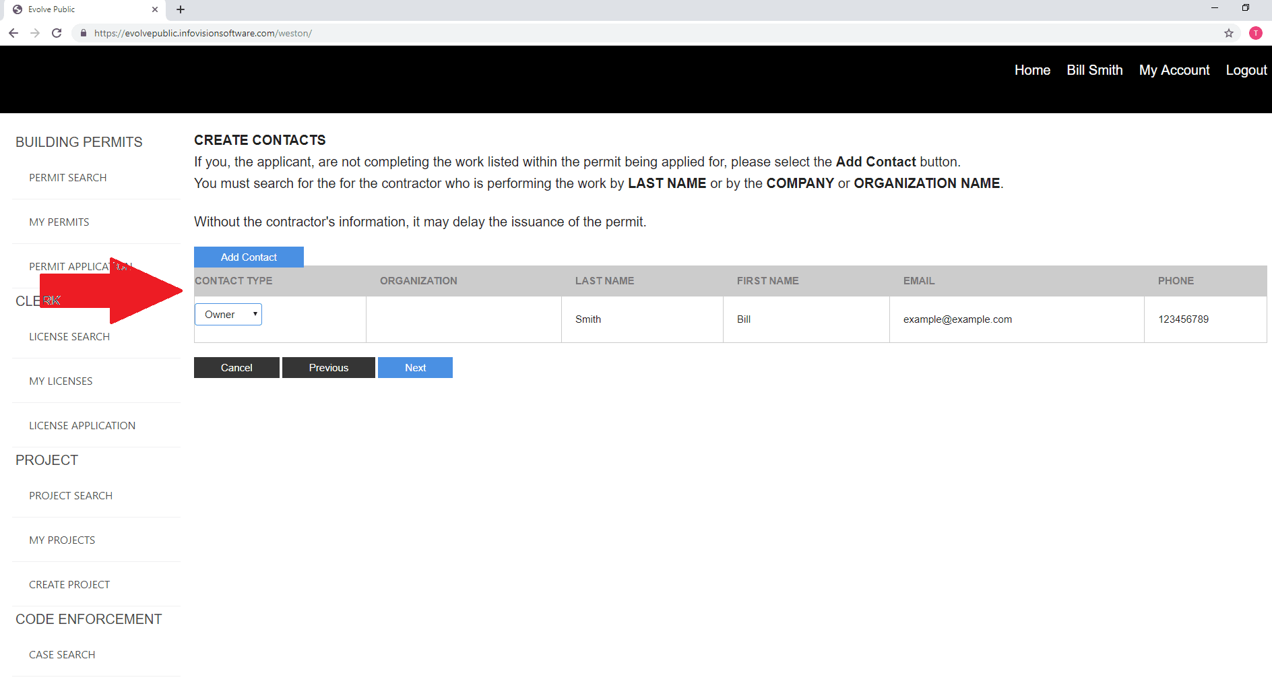Select Create Project in sidebar
The width and height of the screenshot is (1272, 690).
(69, 585)
